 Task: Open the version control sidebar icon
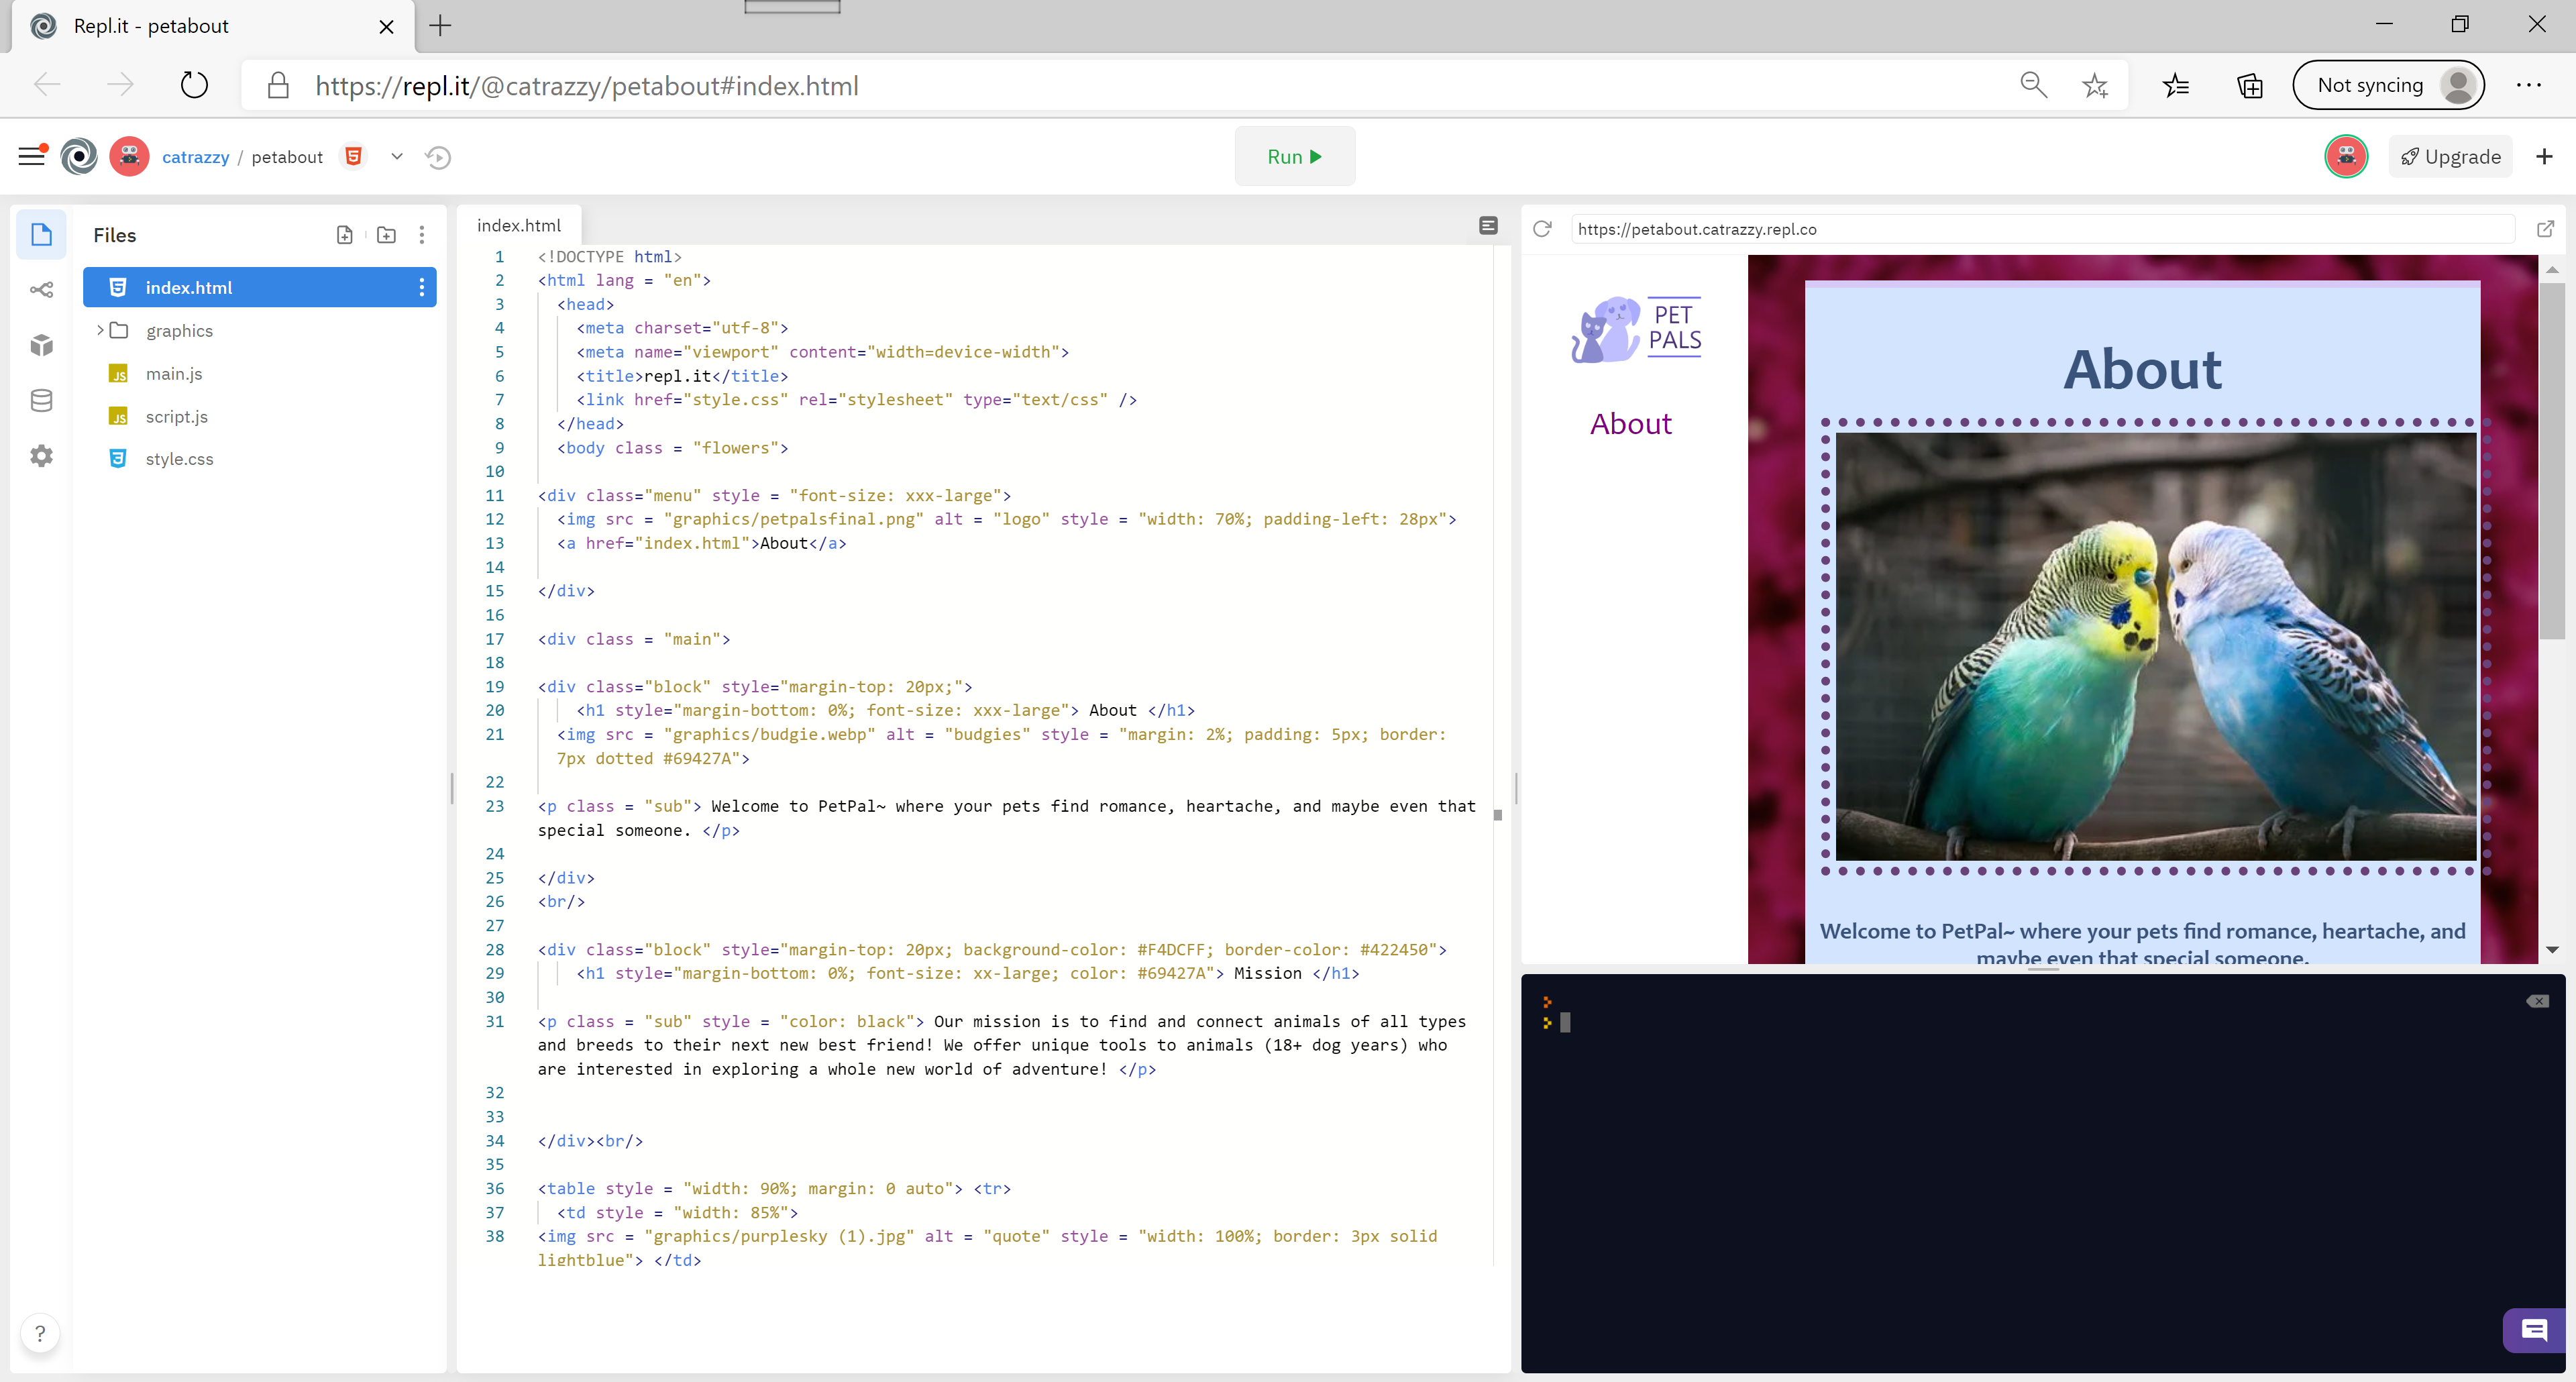41,290
